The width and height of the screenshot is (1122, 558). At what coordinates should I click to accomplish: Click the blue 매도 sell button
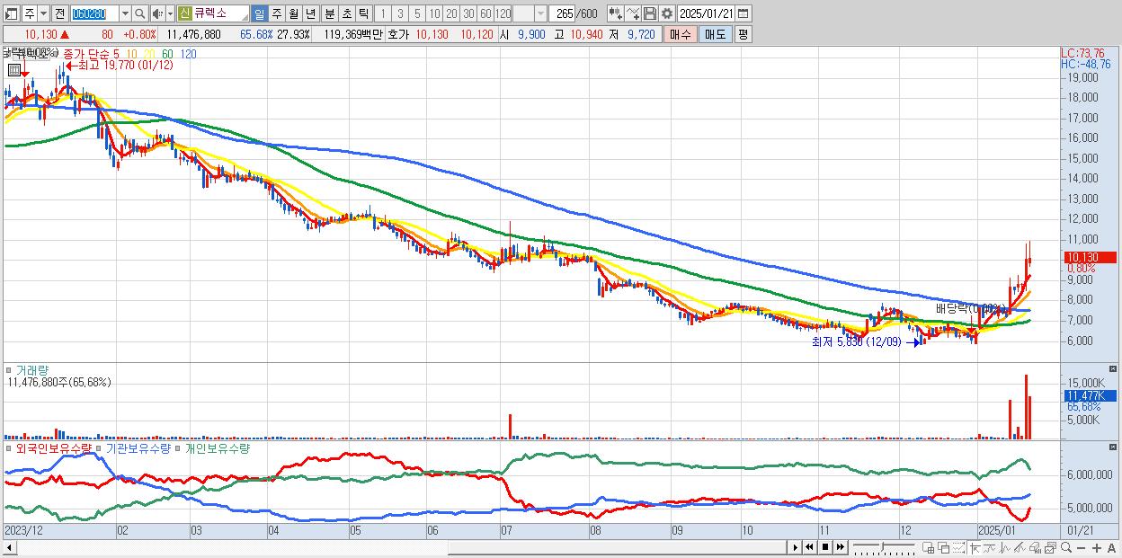click(x=715, y=34)
